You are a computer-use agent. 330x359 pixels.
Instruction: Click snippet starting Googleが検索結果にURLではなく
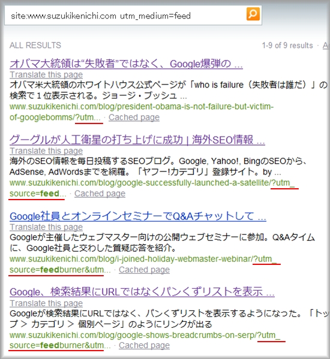click(x=169, y=319)
